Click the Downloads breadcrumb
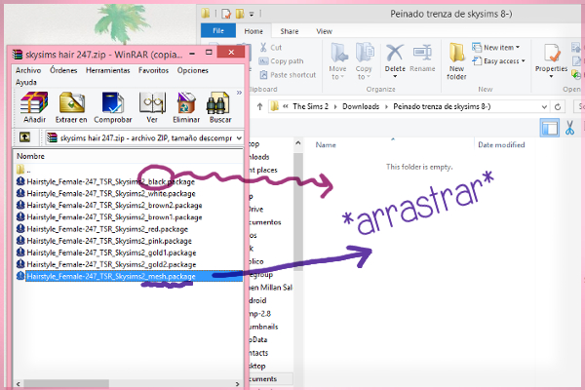Viewport: 585px width, 390px height. click(361, 106)
